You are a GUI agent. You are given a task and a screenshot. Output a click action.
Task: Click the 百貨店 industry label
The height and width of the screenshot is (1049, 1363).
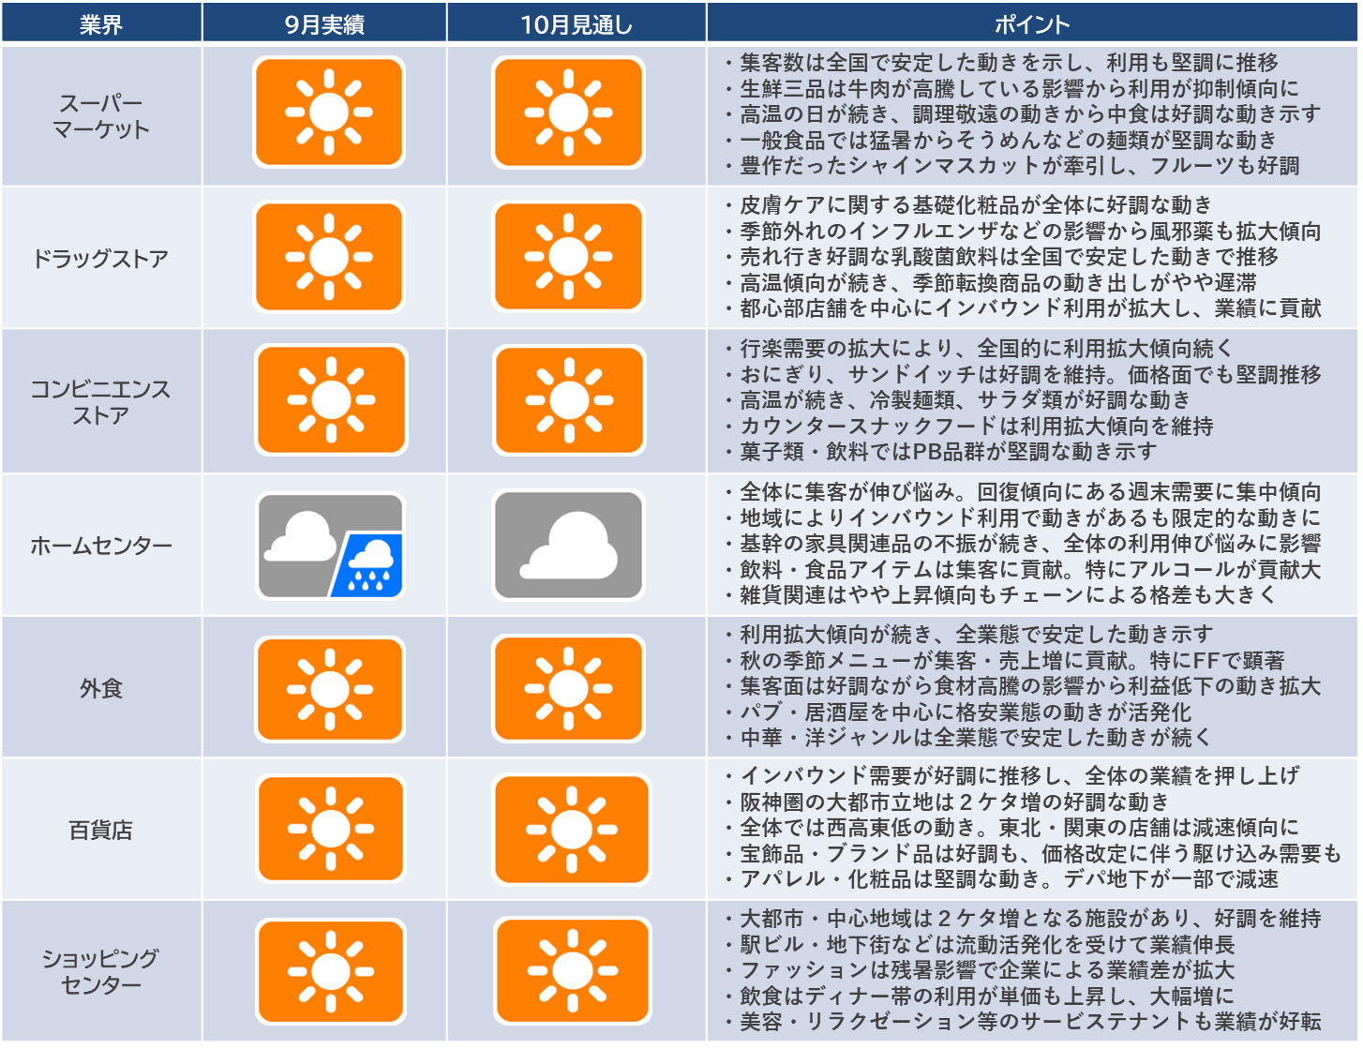103,829
